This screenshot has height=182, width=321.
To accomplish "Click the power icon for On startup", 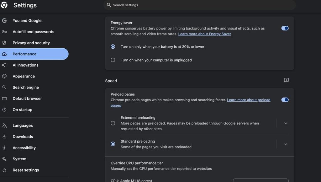I will (x=4, y=110).
